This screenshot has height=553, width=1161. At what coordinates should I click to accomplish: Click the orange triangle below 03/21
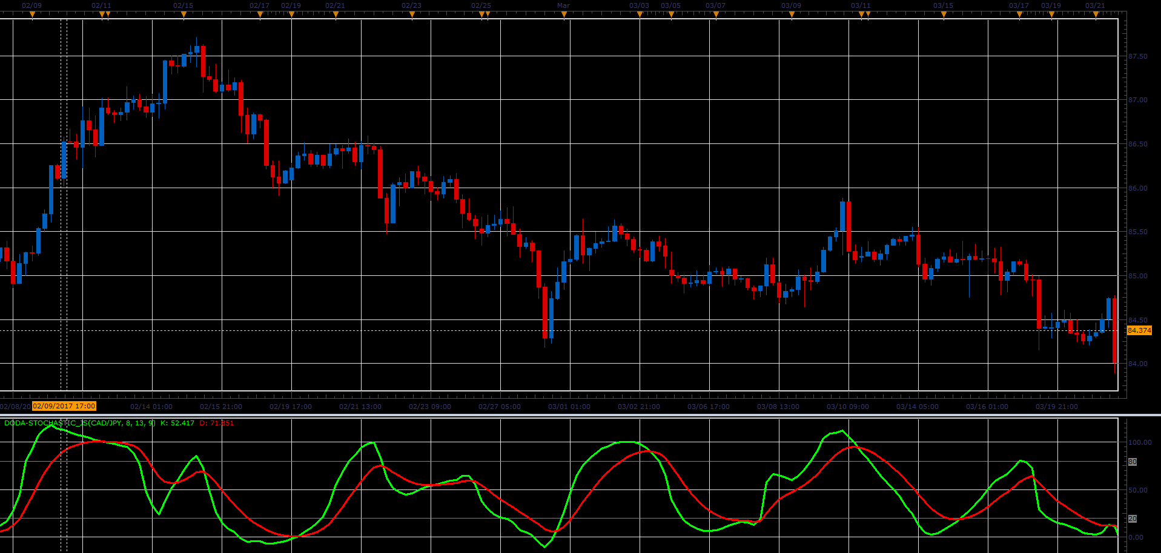[x=1096, y=15]
